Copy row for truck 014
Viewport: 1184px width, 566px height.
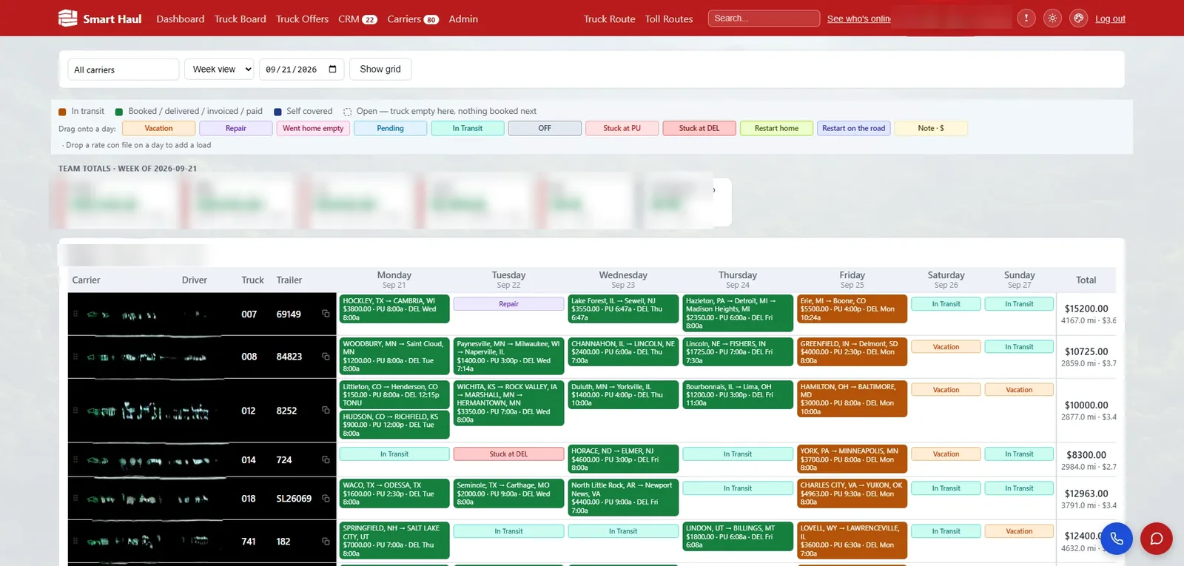tap(326, 459)
